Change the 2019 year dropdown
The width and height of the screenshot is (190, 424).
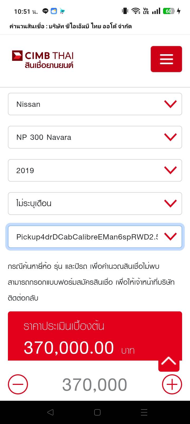pos(95,170)
